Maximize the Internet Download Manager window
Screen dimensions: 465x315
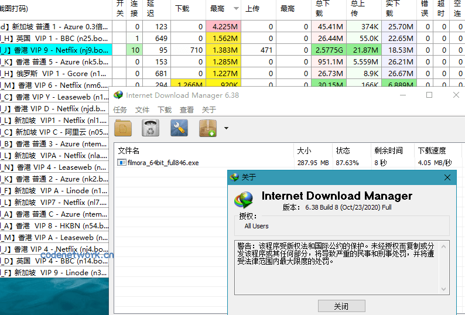[x=429, y=95]
